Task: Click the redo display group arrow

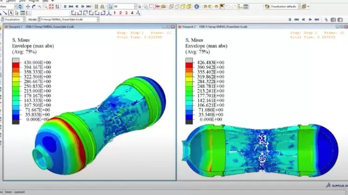Action: tap(234, 6)
